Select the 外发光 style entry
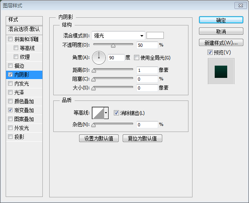 point(21,128)
